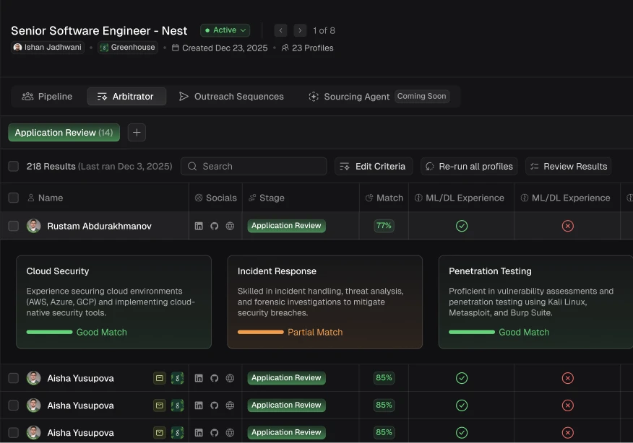Click the second ML/DL Experience column header
The image size is (633, 443).
pos(566,198)
